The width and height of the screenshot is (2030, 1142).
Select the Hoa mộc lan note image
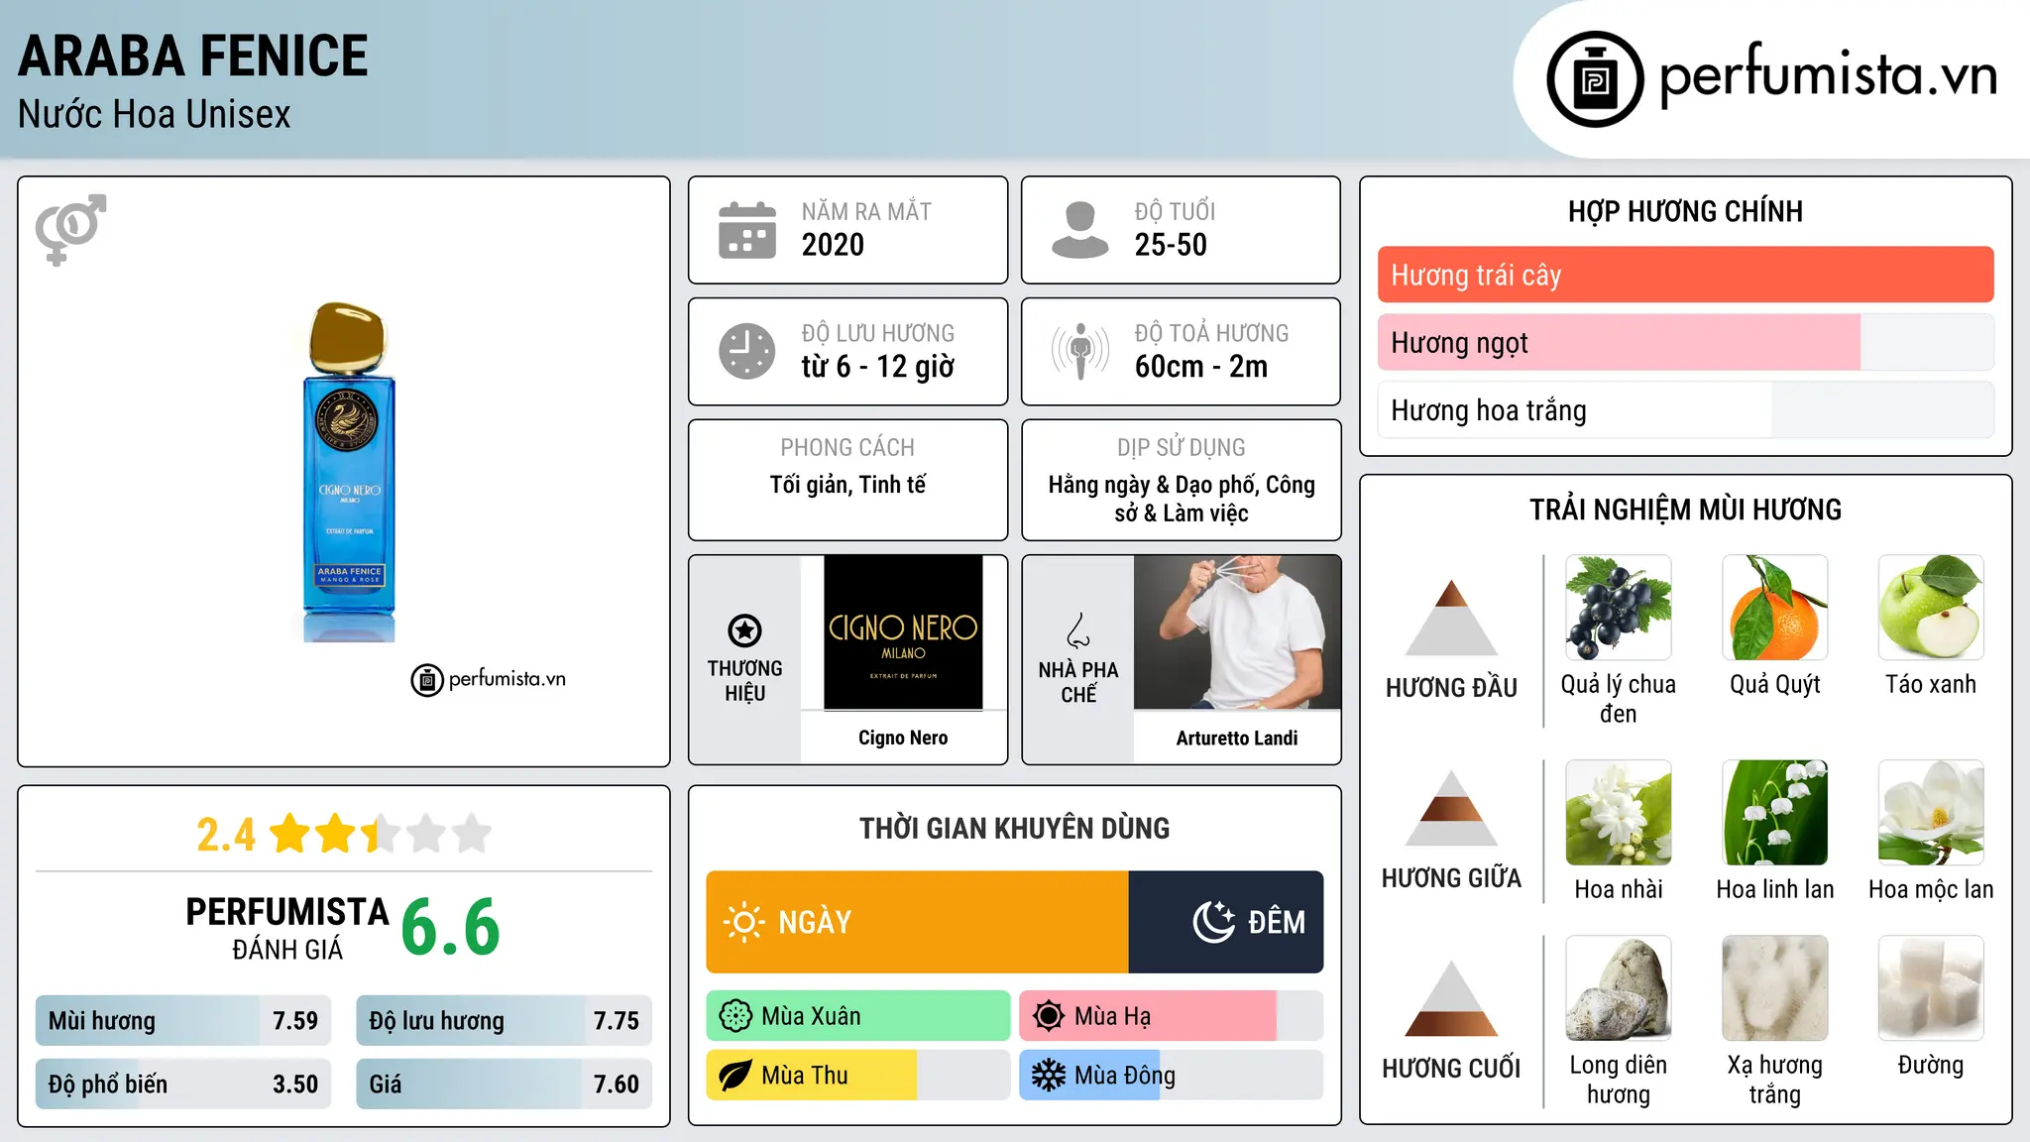tap(1931, 813)
